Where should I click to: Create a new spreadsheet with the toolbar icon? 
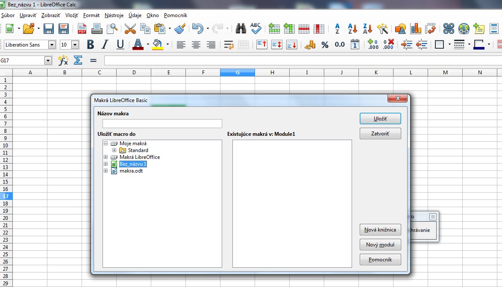(x=9, y=29)
